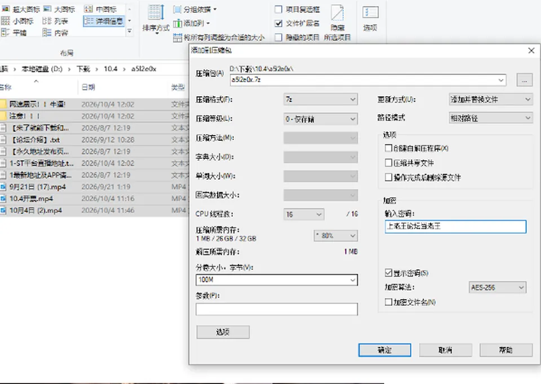
Task: Switch Explorer to 中图标 view
Action: [100, 10]
